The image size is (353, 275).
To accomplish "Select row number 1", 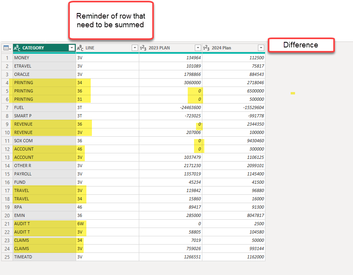I will pyautogui.click(x=7, y=58).
